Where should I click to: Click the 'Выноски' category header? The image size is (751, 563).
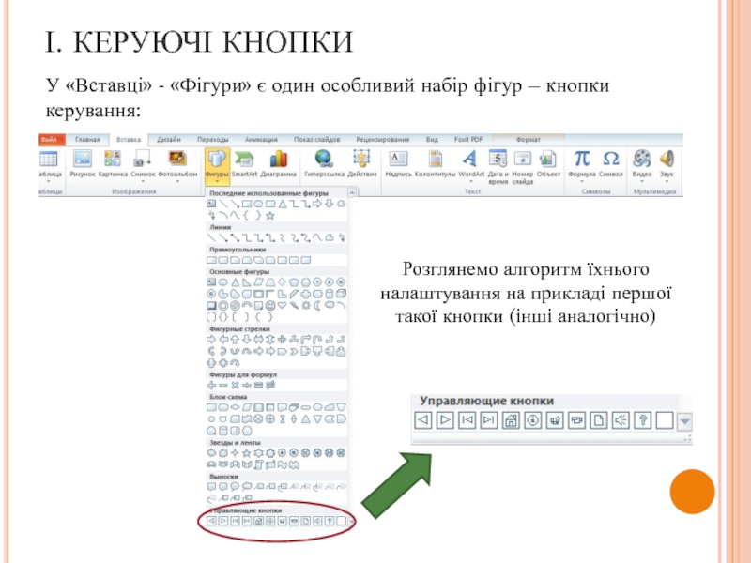(223, 477)
